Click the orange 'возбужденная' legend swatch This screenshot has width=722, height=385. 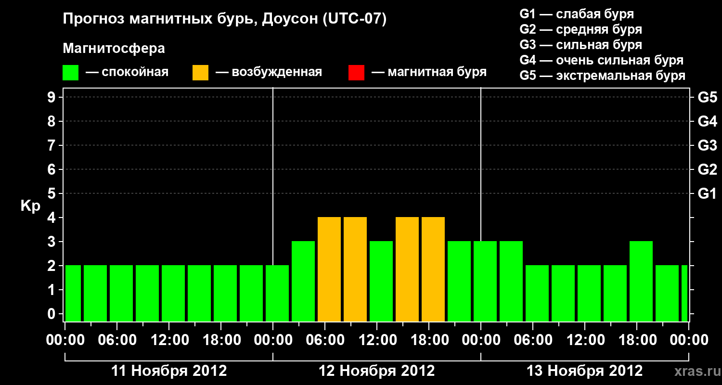click(x=200, y=73)
